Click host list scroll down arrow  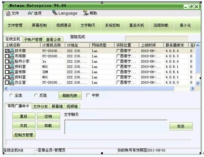[x=198, y=83]
